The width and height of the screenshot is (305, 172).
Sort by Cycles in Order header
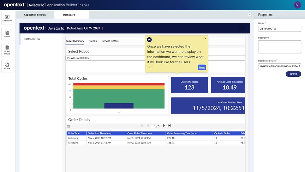(x=226, y=133)
